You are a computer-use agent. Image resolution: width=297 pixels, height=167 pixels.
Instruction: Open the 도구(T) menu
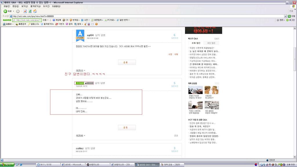[46, 6]
